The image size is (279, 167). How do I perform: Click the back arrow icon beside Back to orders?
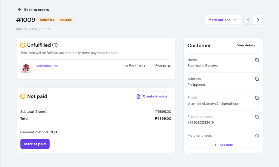coord(20,10)
